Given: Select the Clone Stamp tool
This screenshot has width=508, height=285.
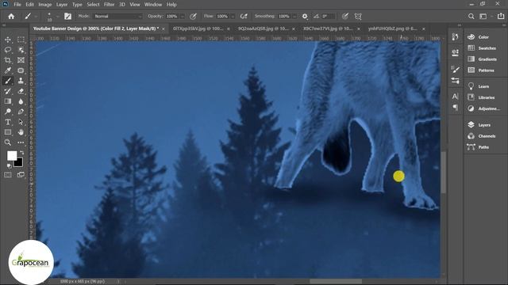Looking at the screenshot, I should (x=21, y=81).
